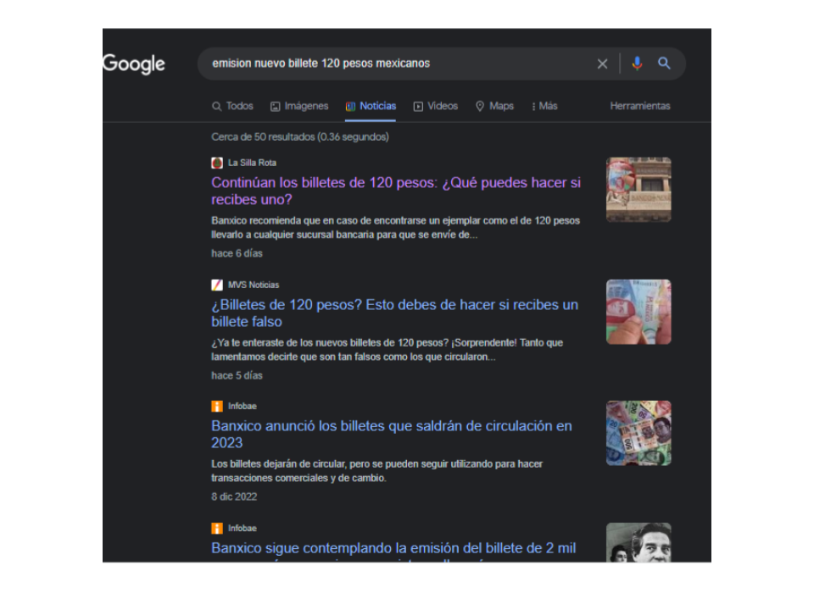
Task: Click banknotes thumbnail beside Banxico anunció article
Action: coord(638,433)
